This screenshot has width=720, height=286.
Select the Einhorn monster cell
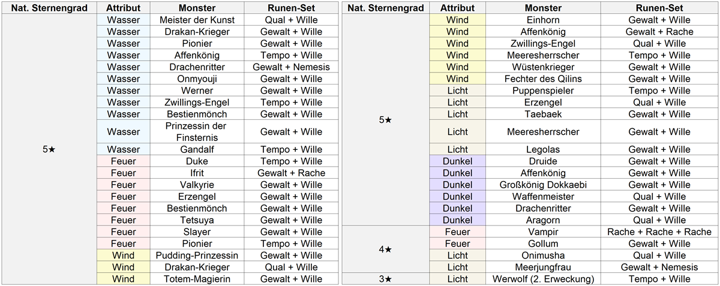coord(542,20)
